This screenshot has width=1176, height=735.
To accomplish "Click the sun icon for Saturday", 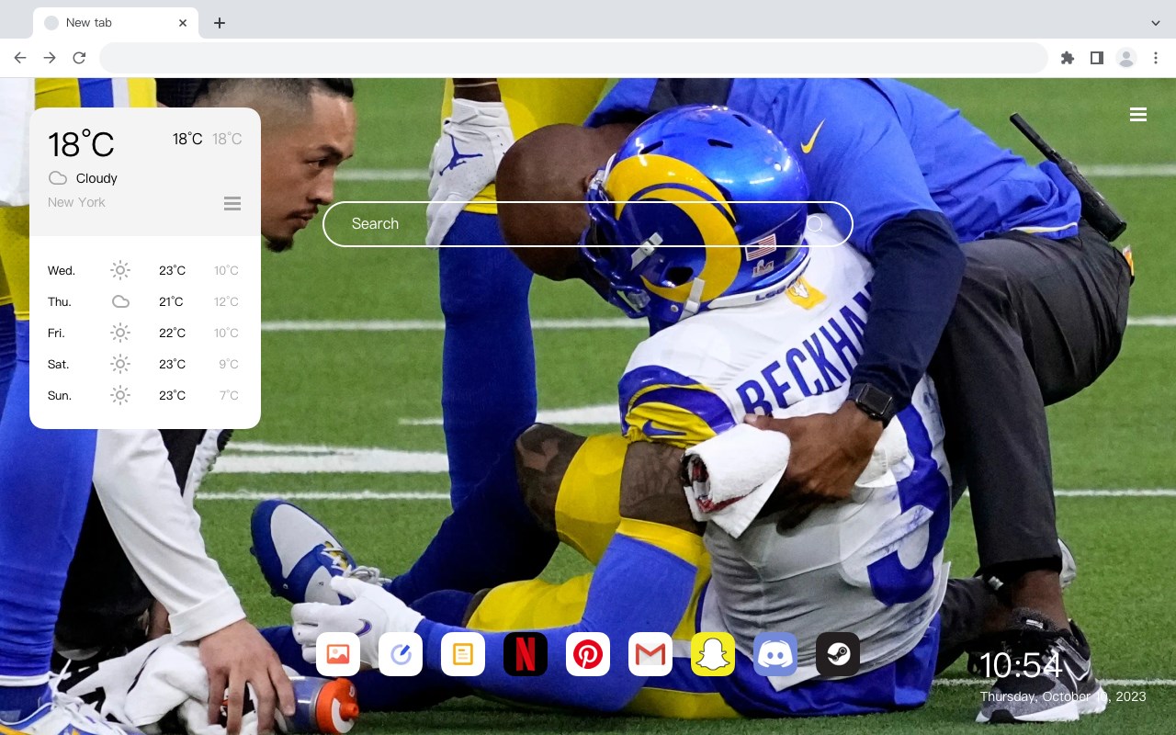I will 120,364.
